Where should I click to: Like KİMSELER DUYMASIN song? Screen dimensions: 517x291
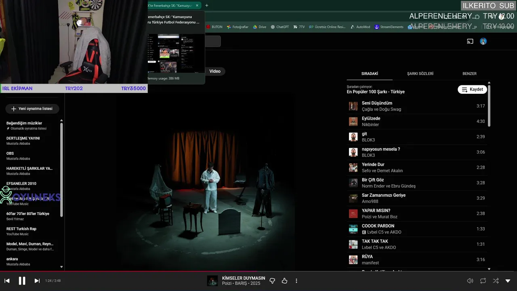click(x=284, y=280)
